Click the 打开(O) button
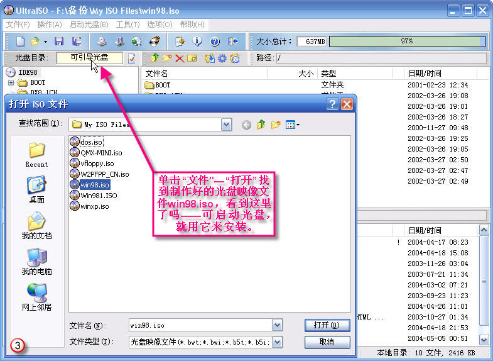 [327, 325]
